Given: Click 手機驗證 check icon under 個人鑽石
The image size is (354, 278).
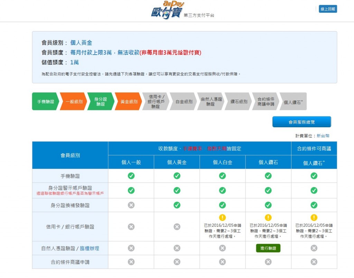Looking at the screenshot, I should pyautogui.click(x=268, y=176).
